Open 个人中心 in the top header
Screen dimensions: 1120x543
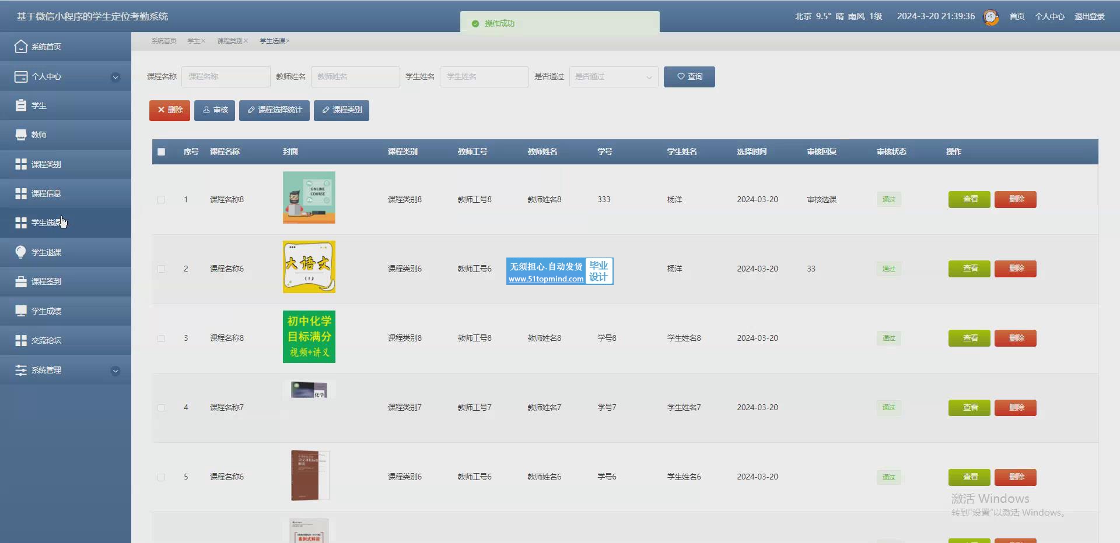click(1049, 16)
